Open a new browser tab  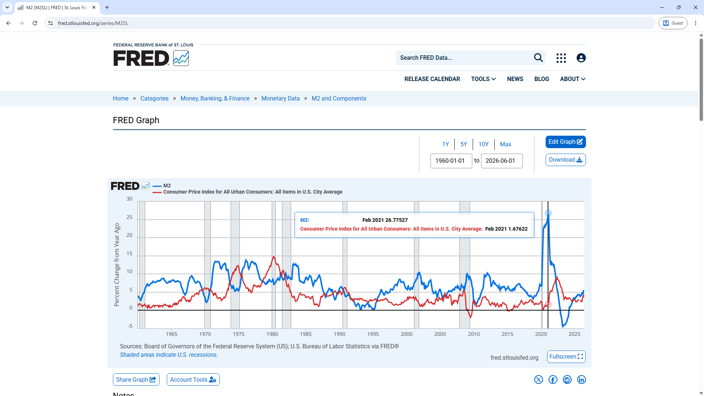[x=107, y=7]
